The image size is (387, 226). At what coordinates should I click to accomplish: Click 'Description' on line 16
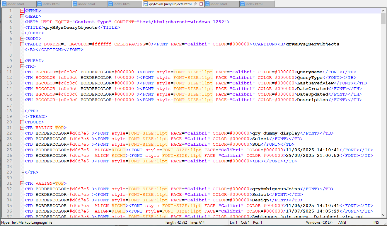point(313,100)
